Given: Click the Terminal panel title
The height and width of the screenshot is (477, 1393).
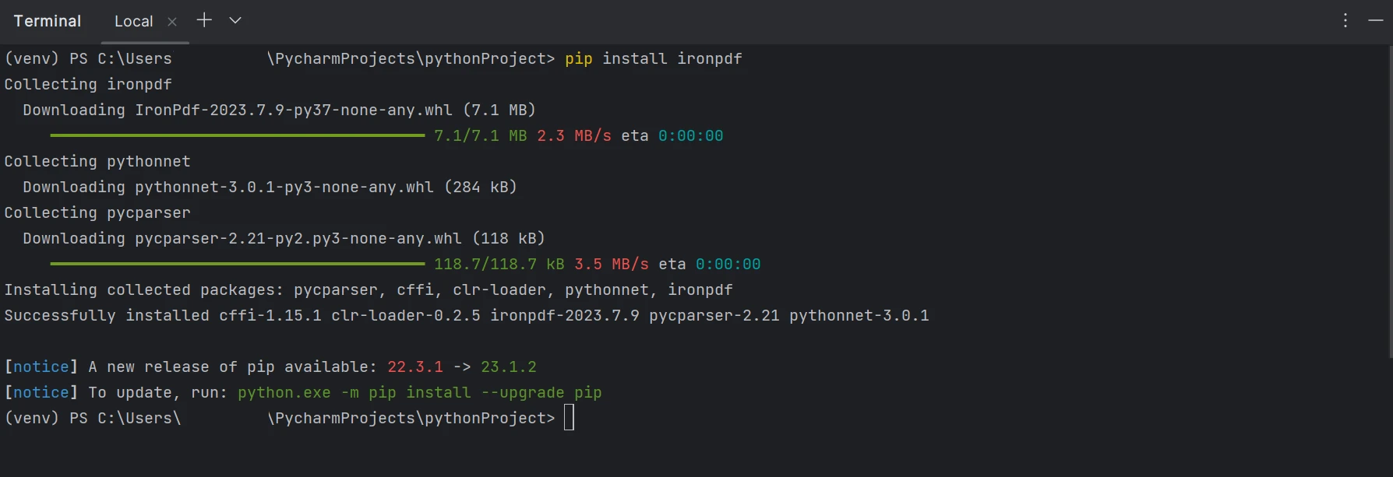Looking at the screenshot, I should 48,21.
